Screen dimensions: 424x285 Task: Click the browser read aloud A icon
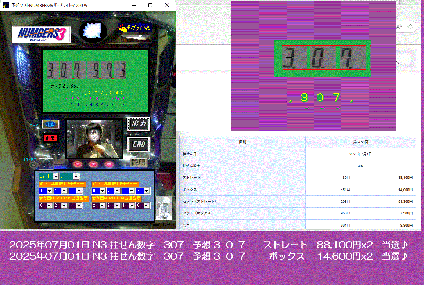(x=399, y=27)
